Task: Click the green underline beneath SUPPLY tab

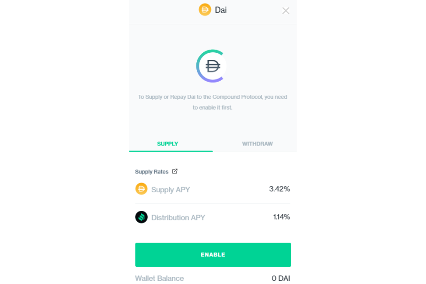Action: pos(171,151)
